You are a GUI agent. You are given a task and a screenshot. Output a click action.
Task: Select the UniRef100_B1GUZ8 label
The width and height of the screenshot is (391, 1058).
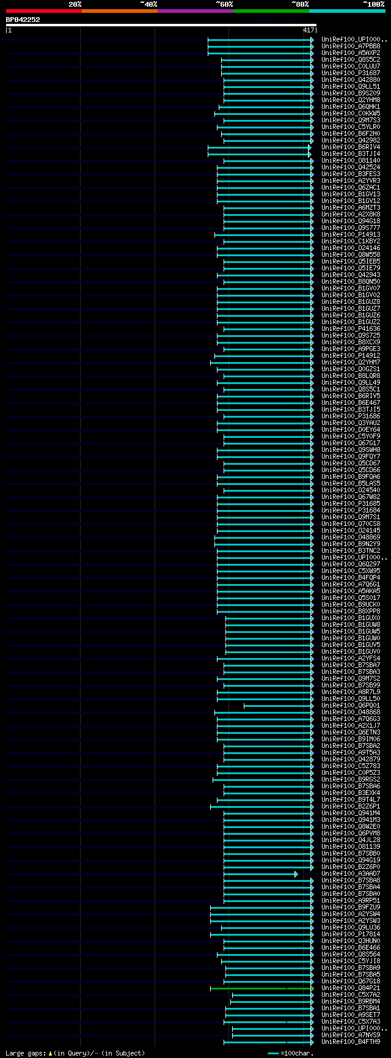click(x=351, y=301)
